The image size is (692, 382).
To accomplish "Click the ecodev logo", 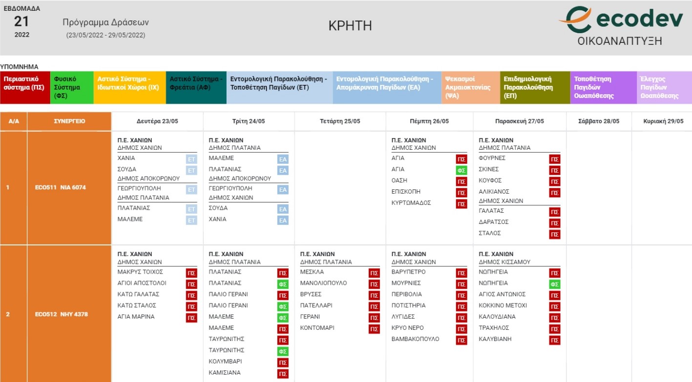I will 620,26.
